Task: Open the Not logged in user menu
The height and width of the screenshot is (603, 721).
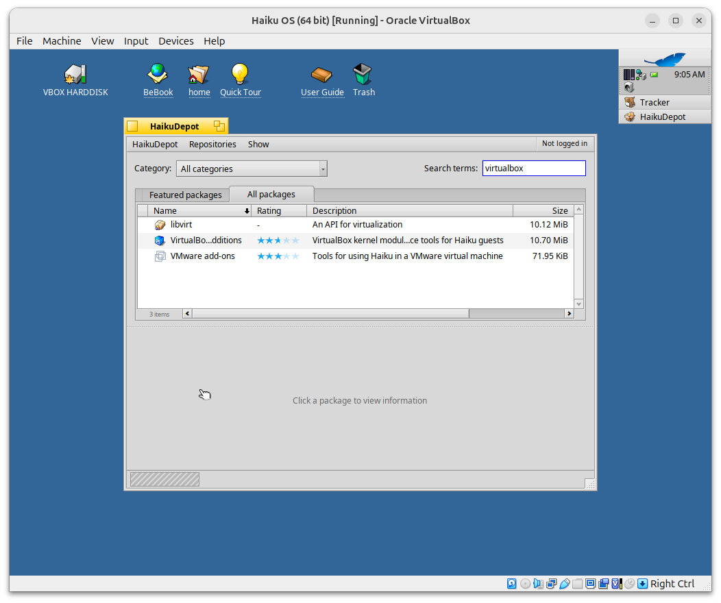Action: (565, 143)
